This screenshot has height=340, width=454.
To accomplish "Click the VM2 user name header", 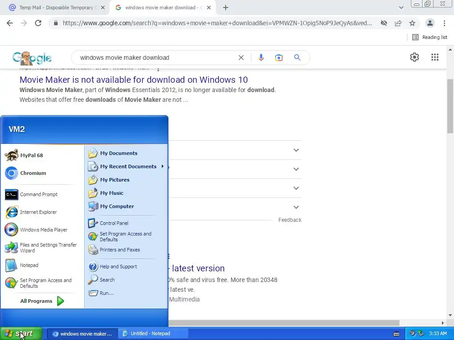I will (16, 129).
